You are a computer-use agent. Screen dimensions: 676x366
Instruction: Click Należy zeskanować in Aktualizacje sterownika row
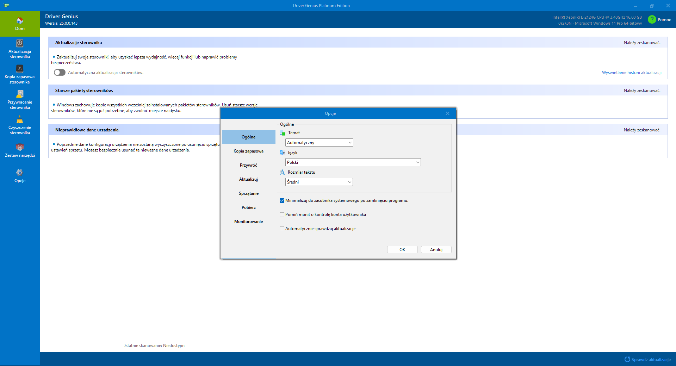pyautogui.click(x=642, y=43)
